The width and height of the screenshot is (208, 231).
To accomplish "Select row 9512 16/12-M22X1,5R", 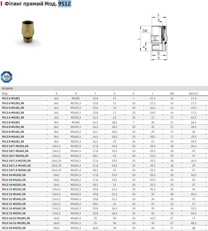I will [104, 223].
